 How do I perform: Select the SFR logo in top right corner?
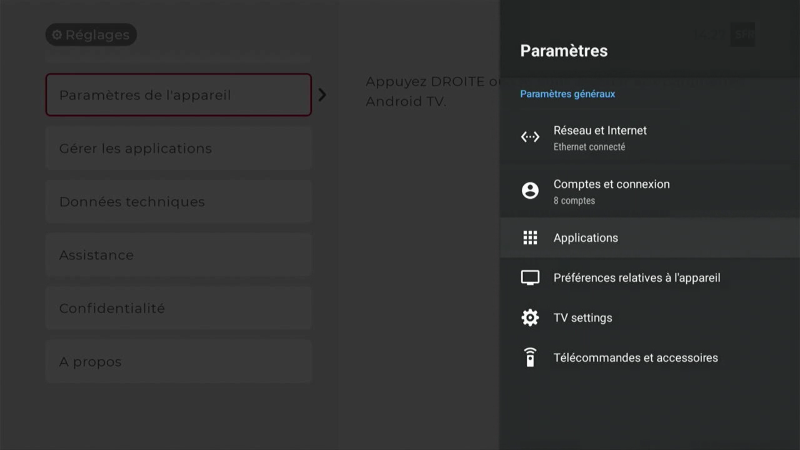click(742, 34)
